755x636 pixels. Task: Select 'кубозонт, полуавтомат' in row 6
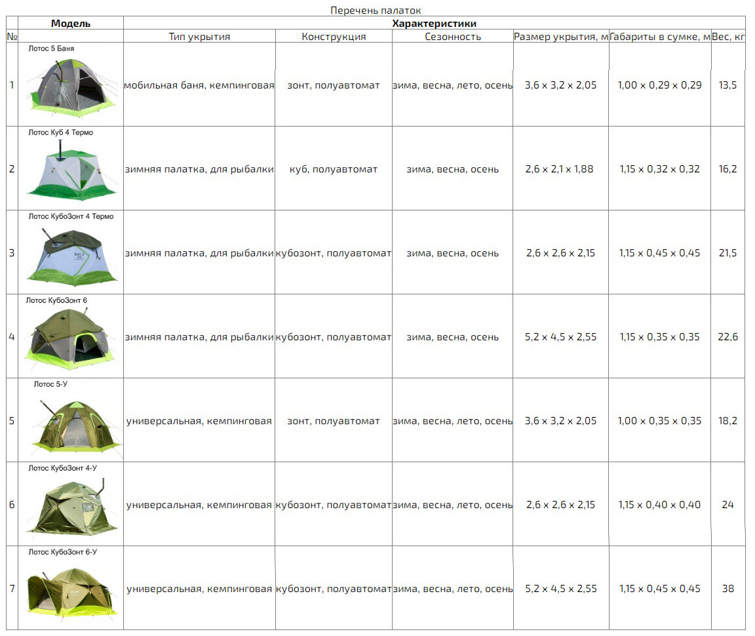coord(334,504)
